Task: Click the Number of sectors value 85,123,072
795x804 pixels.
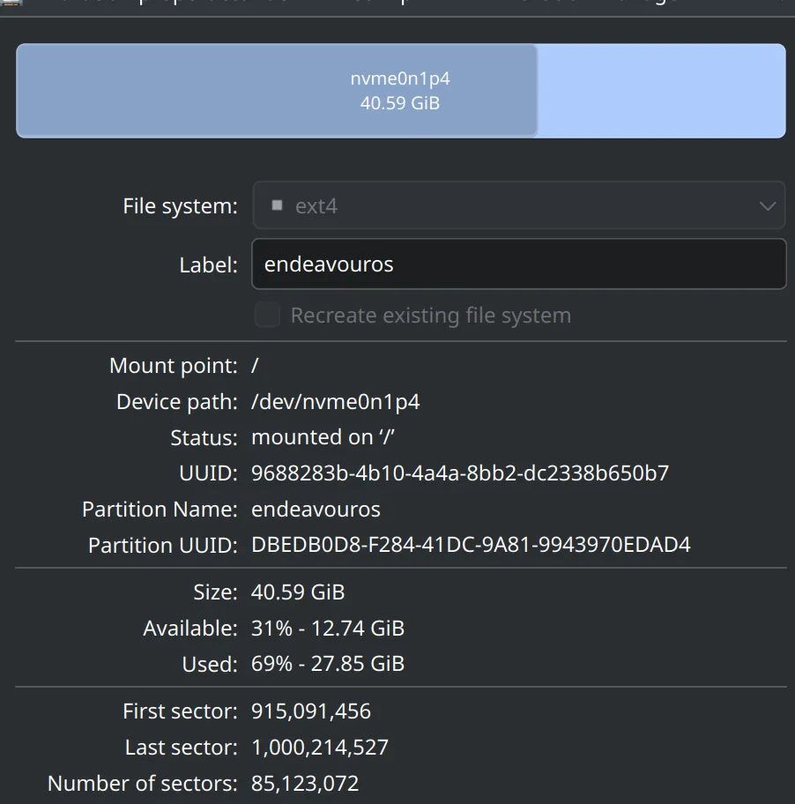Action: tap(304, 784)
